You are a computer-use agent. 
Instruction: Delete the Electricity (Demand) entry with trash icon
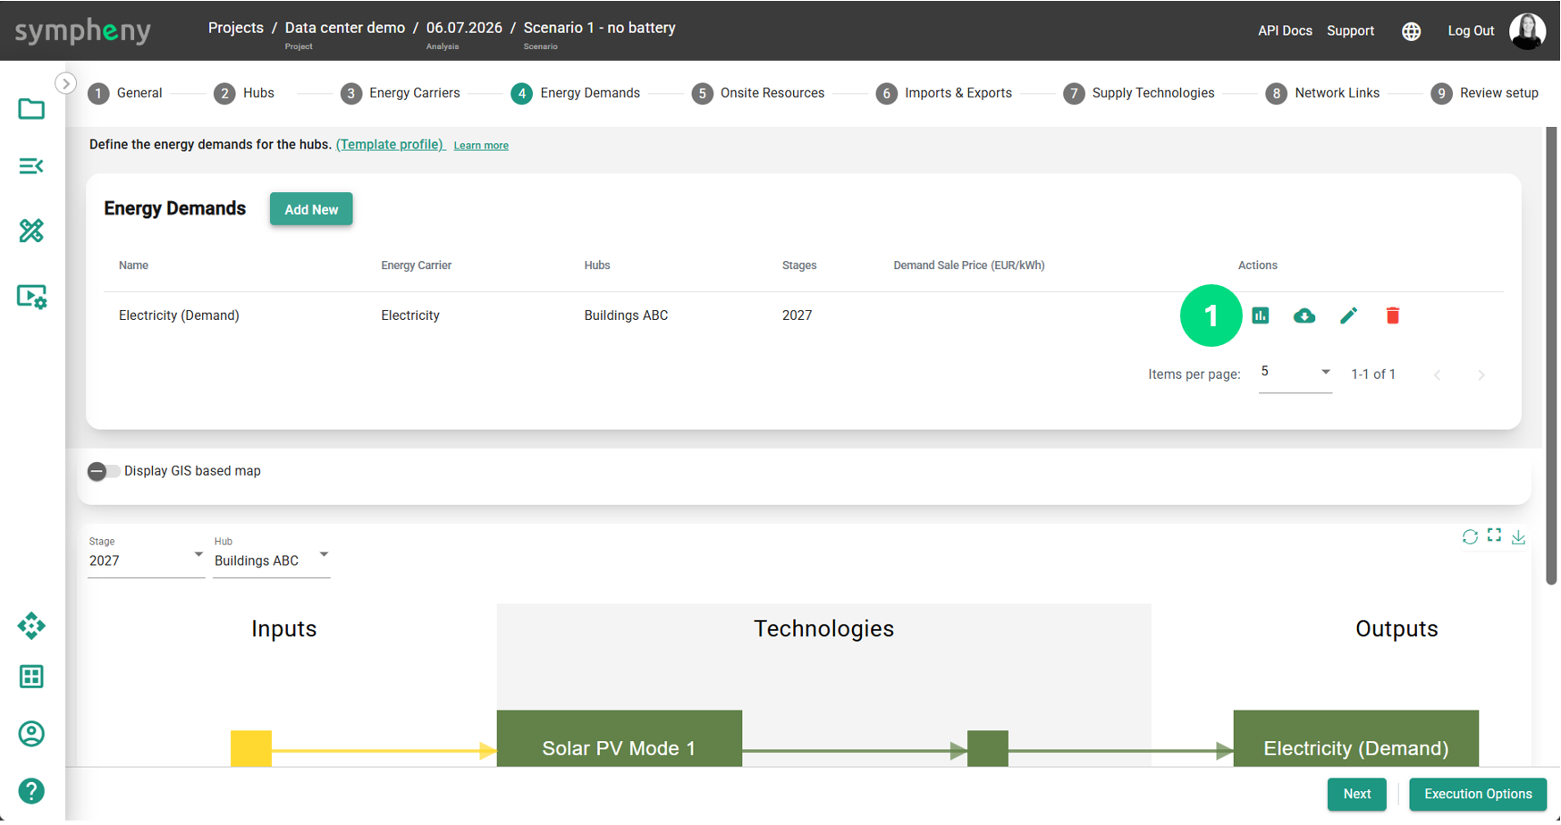click(1393, 316)
